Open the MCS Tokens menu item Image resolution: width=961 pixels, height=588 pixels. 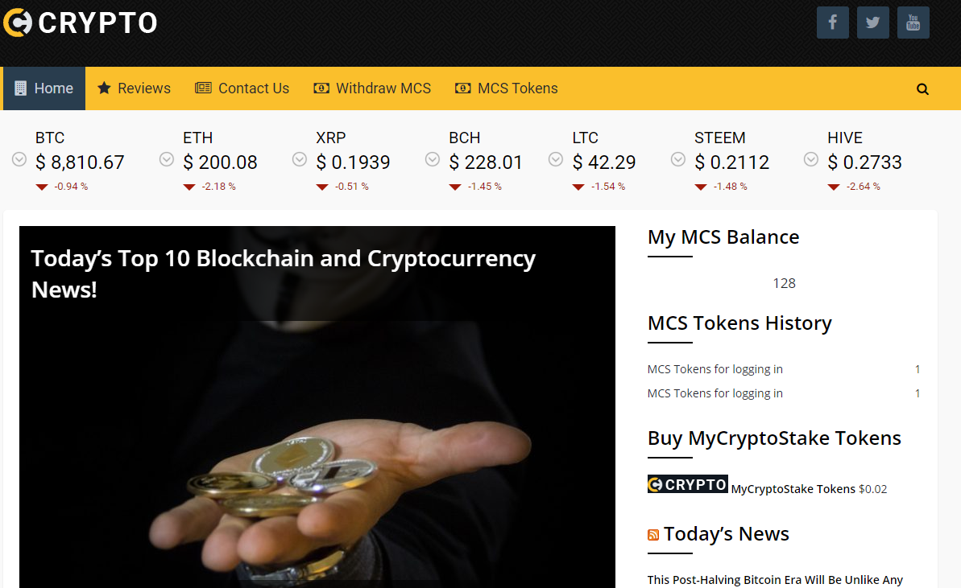506,88
